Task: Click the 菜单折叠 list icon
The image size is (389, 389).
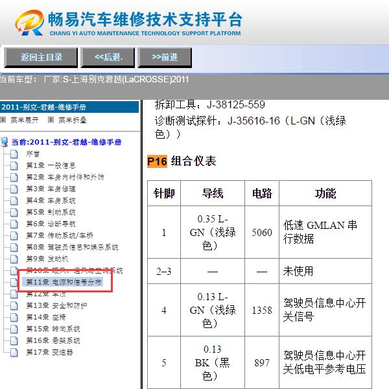Action: (x=51, y=120)
